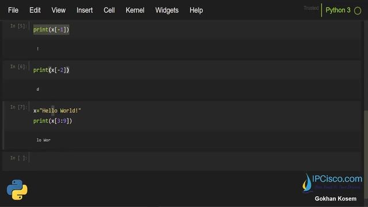Image resolution: width=368 pixels, height=207 pixels.
Task: Click the IPCisco.com flame logo
Action: point(307,183)
